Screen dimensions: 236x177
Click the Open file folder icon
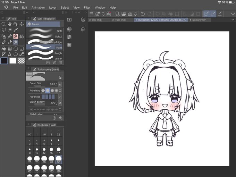point(124,14)
